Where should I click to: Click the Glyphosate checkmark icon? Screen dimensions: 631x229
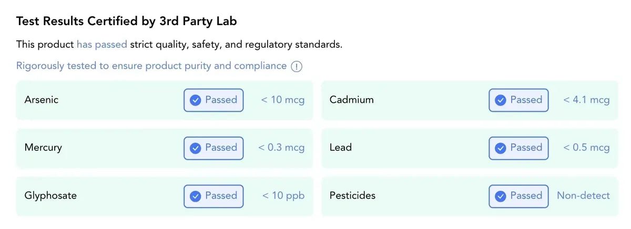point(196,196)
